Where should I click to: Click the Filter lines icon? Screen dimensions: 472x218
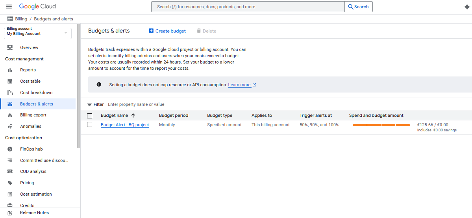pyautogui.click(x=89, y=104)
